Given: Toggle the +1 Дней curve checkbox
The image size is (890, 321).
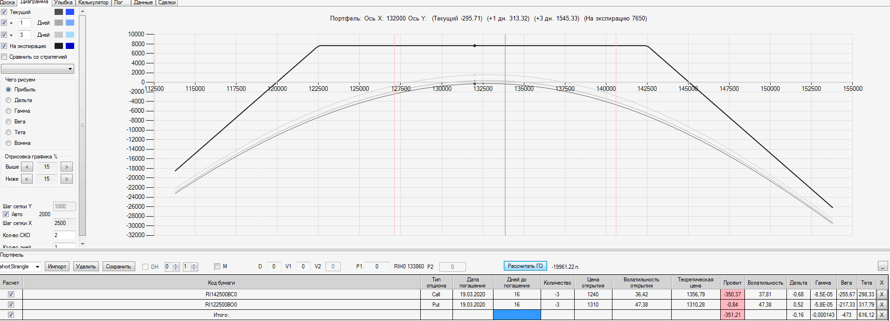Looking at the screenshot, I should pyautogui.click(x=4, y=23).
